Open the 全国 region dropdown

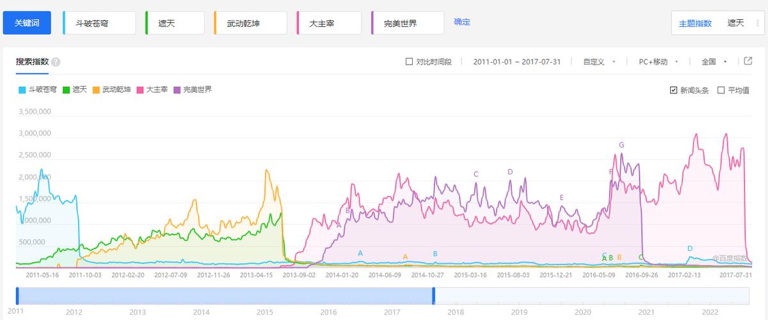[714, 62]
